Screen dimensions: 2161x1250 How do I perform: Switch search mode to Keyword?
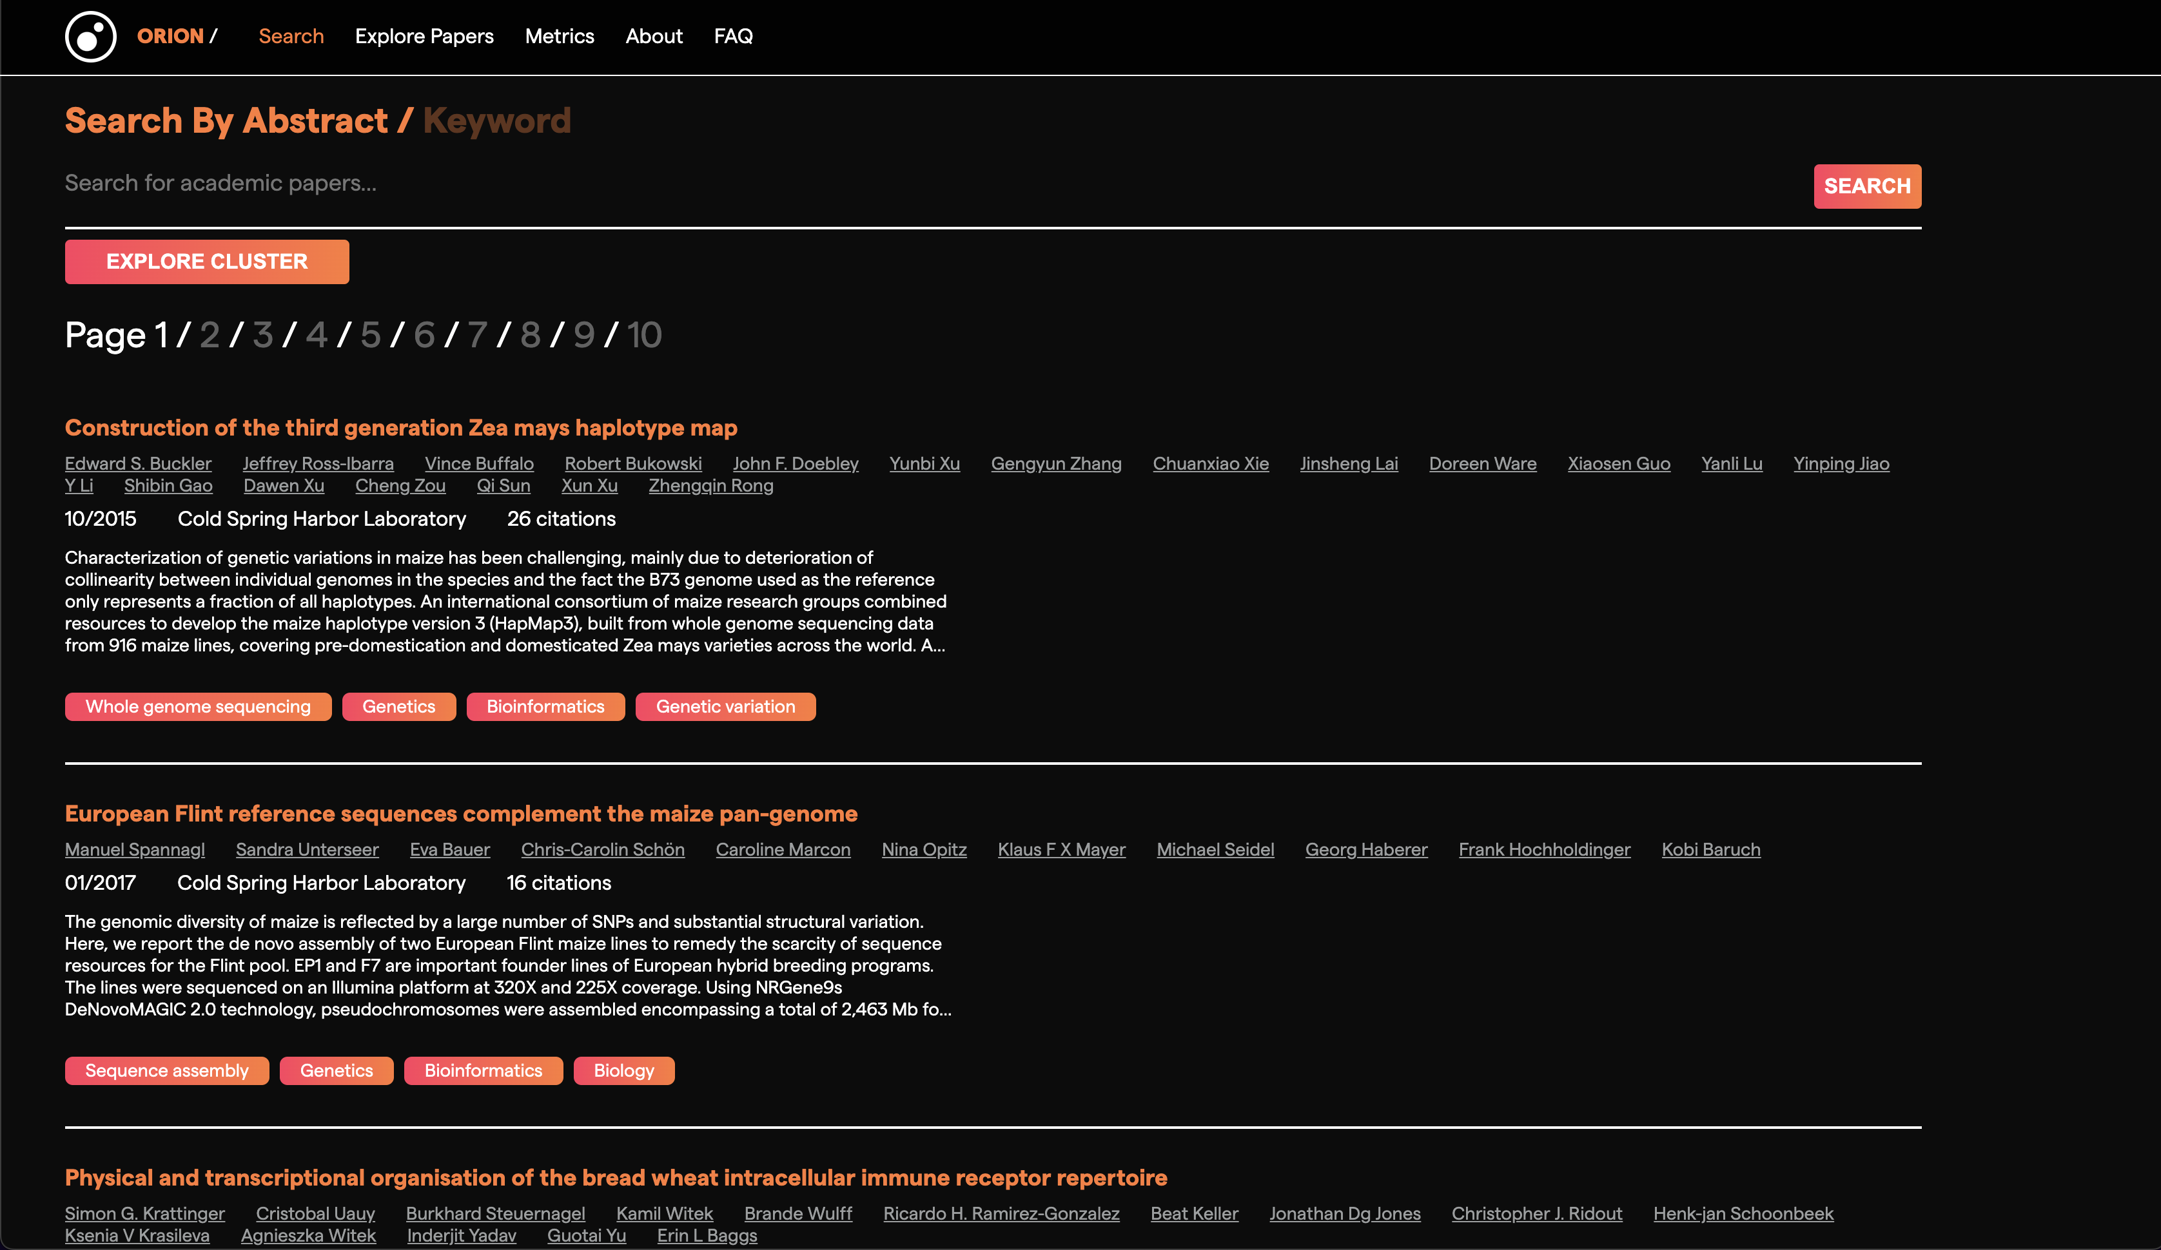(x=496, y=121)
